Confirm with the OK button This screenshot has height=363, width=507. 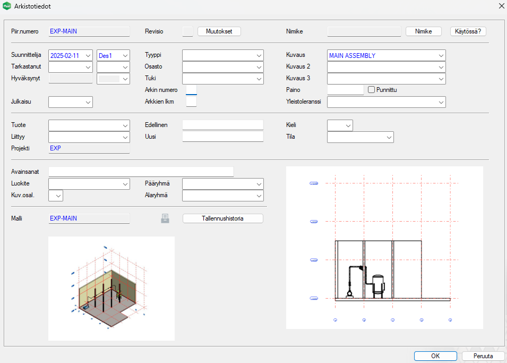(x=435, y=356)
